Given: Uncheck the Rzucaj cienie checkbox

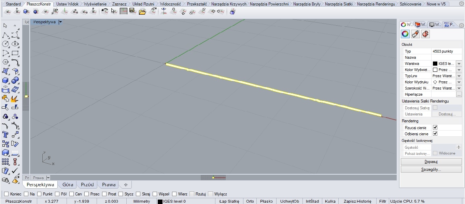Looking at the screenshot, I should pyautogui.click(x=435, y=127).
